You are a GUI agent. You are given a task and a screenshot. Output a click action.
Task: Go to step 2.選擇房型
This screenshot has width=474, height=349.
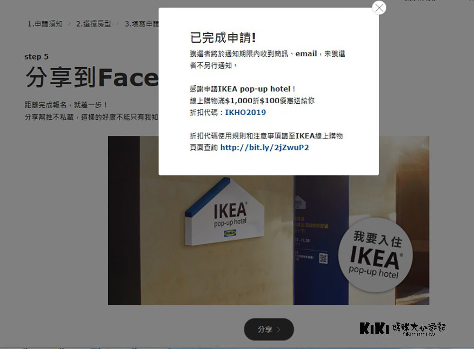coord(94,24)
